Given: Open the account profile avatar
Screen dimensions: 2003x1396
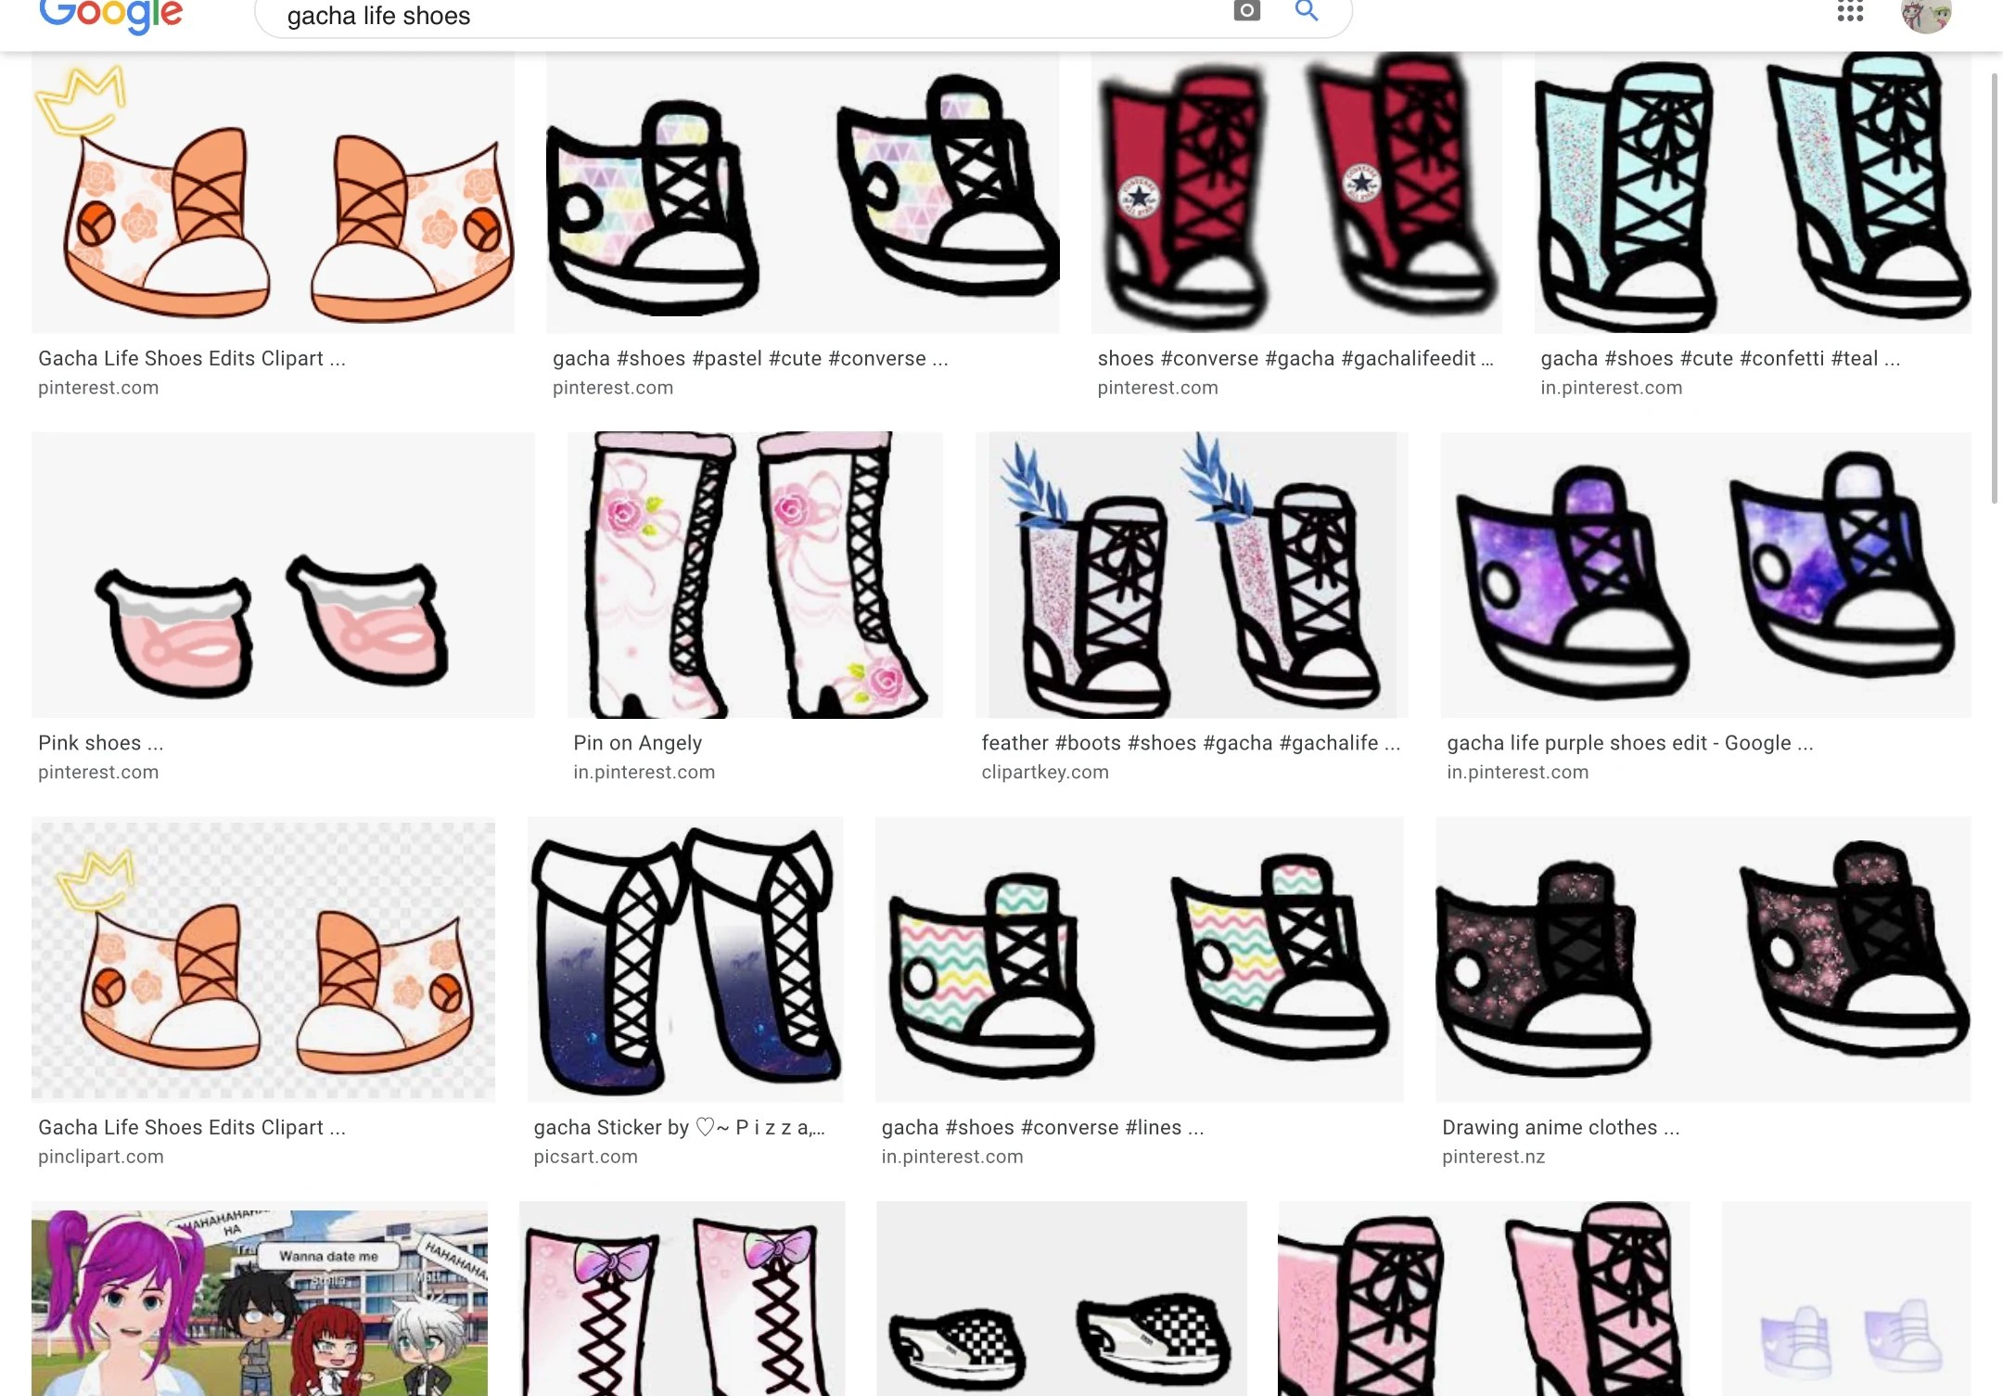Looking at the screenshot, I should (1925, 15).
